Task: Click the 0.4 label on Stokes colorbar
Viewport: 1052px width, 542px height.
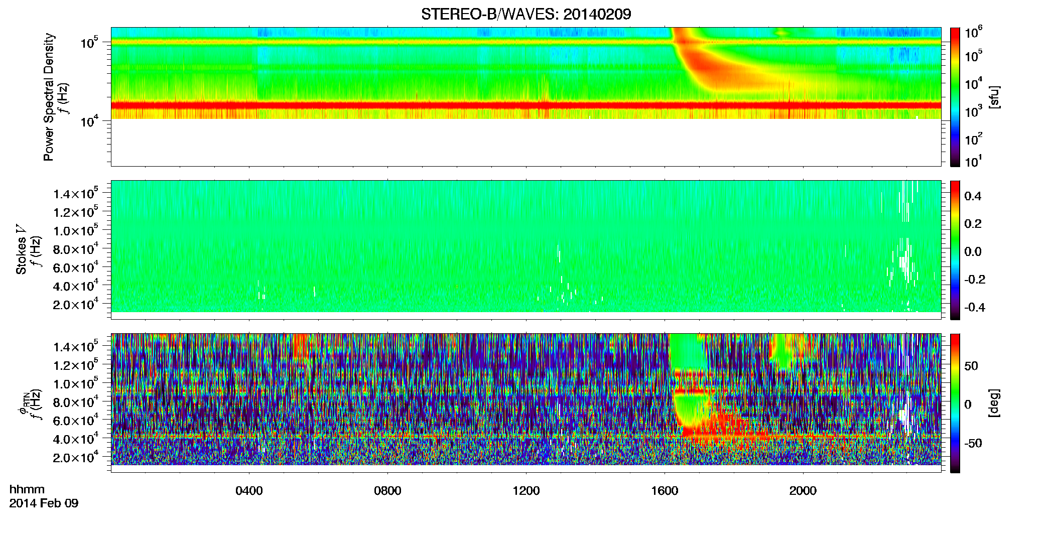Action: click(x=972, y=196)
